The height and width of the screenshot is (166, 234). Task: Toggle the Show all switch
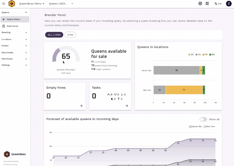tap(203, 119)
